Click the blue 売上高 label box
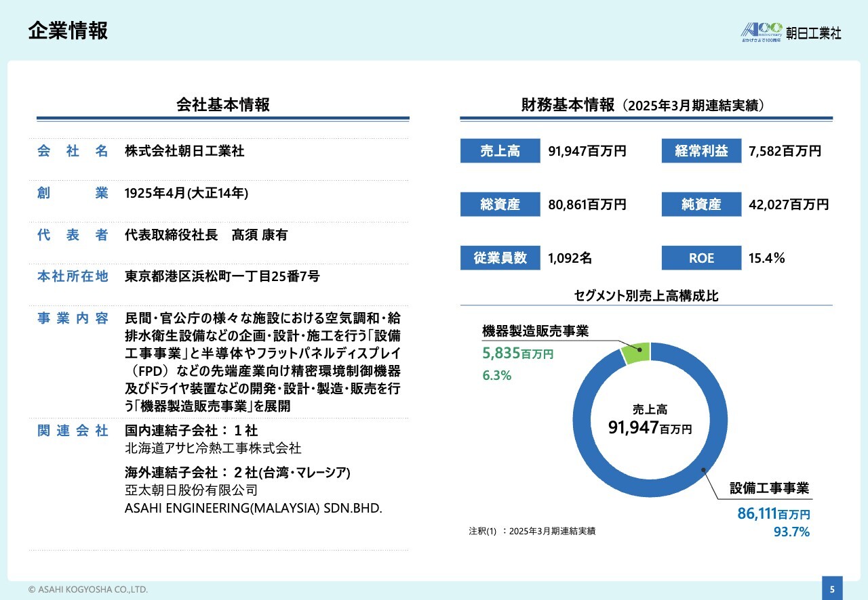 [x=500, y=151]
